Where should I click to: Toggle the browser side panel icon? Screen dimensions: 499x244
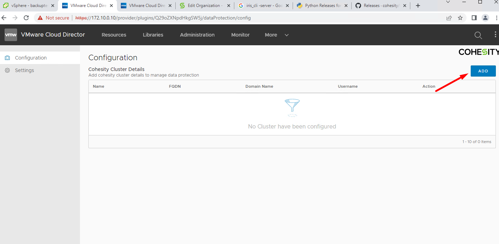474,18
